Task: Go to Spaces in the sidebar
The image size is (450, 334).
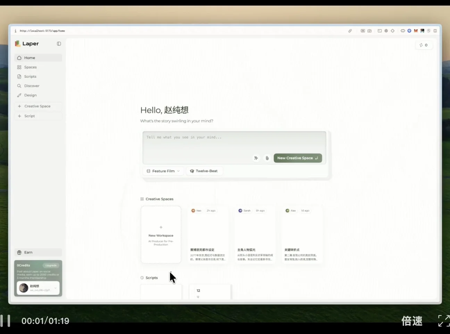Action: point(30,67)
